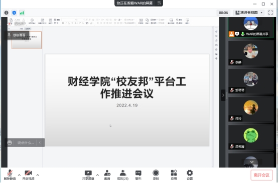Image resolution: width=278 pixels, height=183 pixels.
Task: Click the chat message input field
Action: (x=26, y=142)
